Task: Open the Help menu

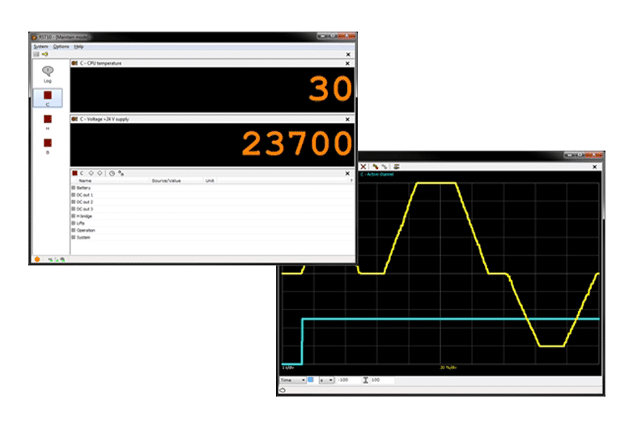Action: [x=79, y=46]
